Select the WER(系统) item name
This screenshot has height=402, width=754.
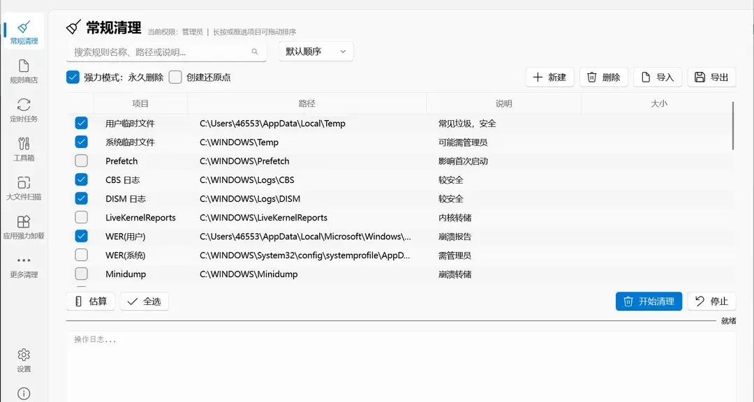pos(126,255)
